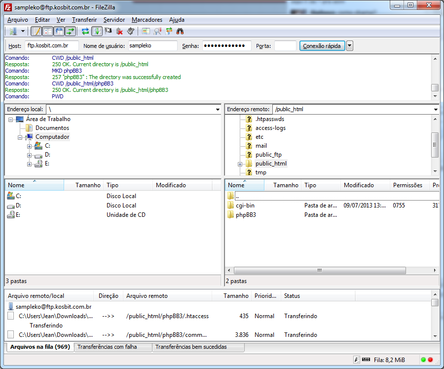Toggle processing of the transfer queue
The height and width of the screenshot is (369, 444).
pos(97,31)
